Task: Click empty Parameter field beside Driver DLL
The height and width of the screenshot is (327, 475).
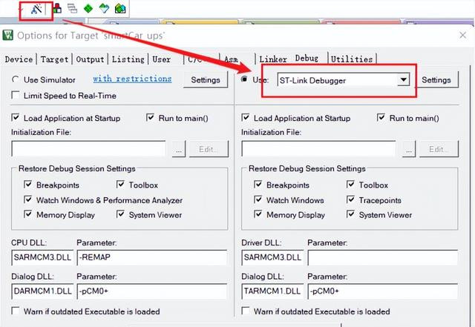Action: [x=383, y=257]
